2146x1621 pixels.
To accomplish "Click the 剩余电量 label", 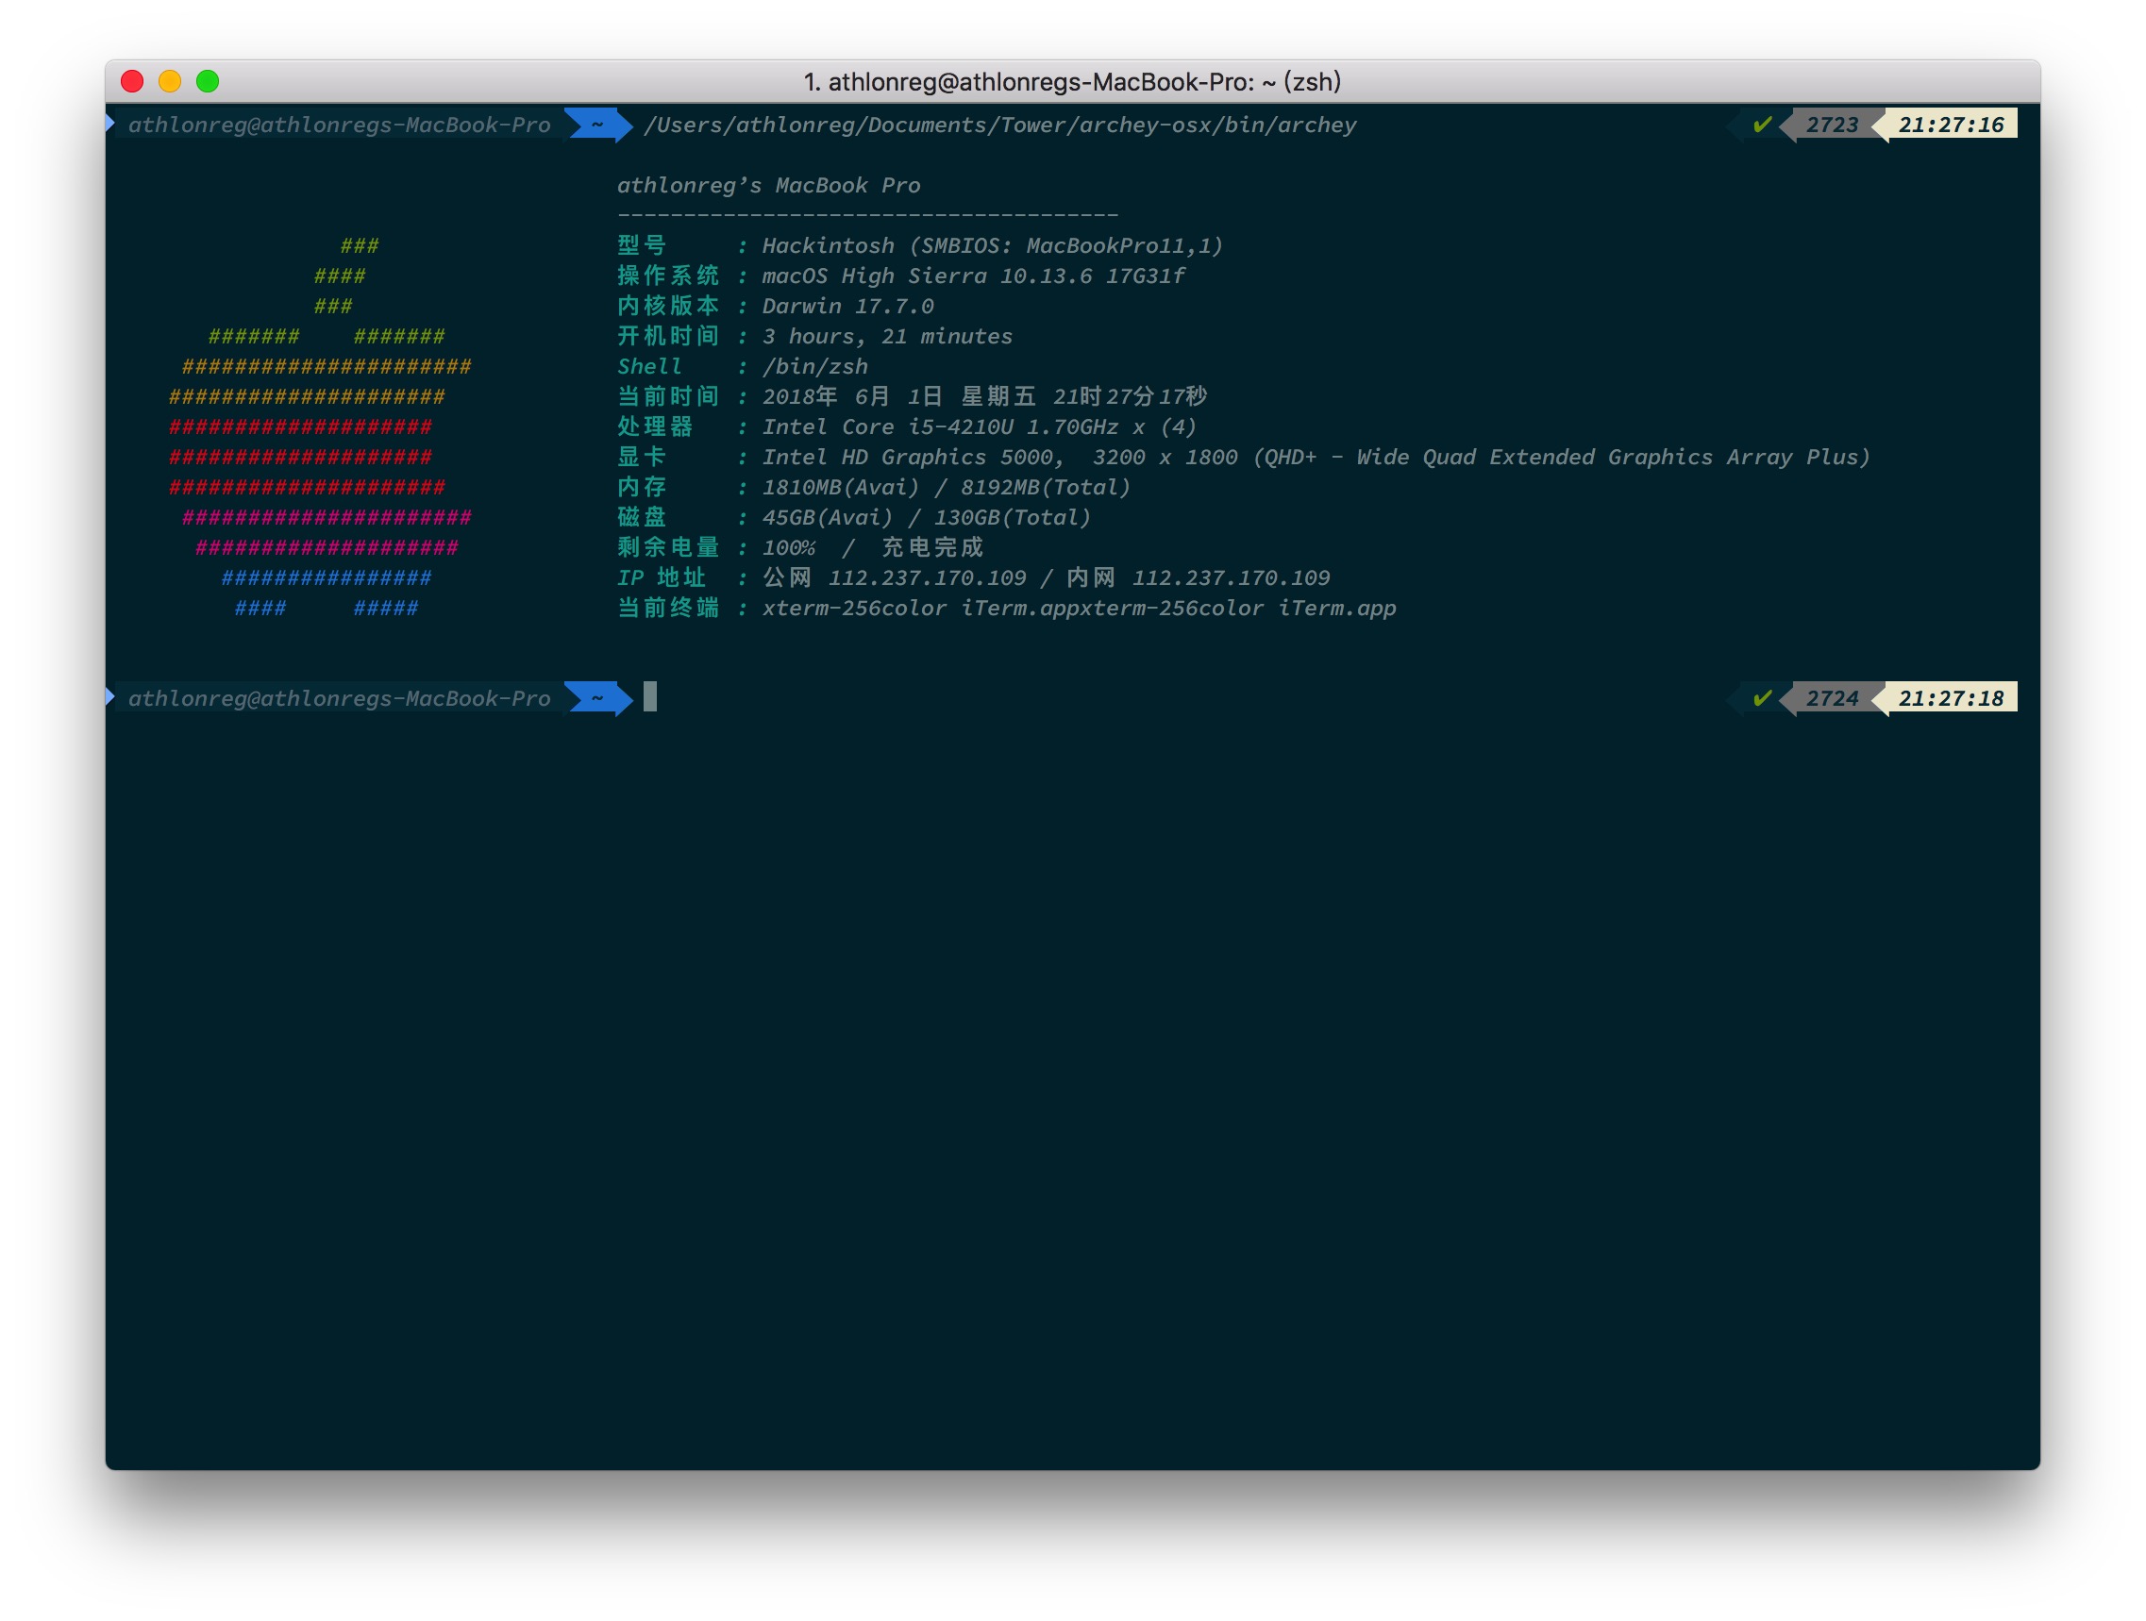I will [668, 547].
